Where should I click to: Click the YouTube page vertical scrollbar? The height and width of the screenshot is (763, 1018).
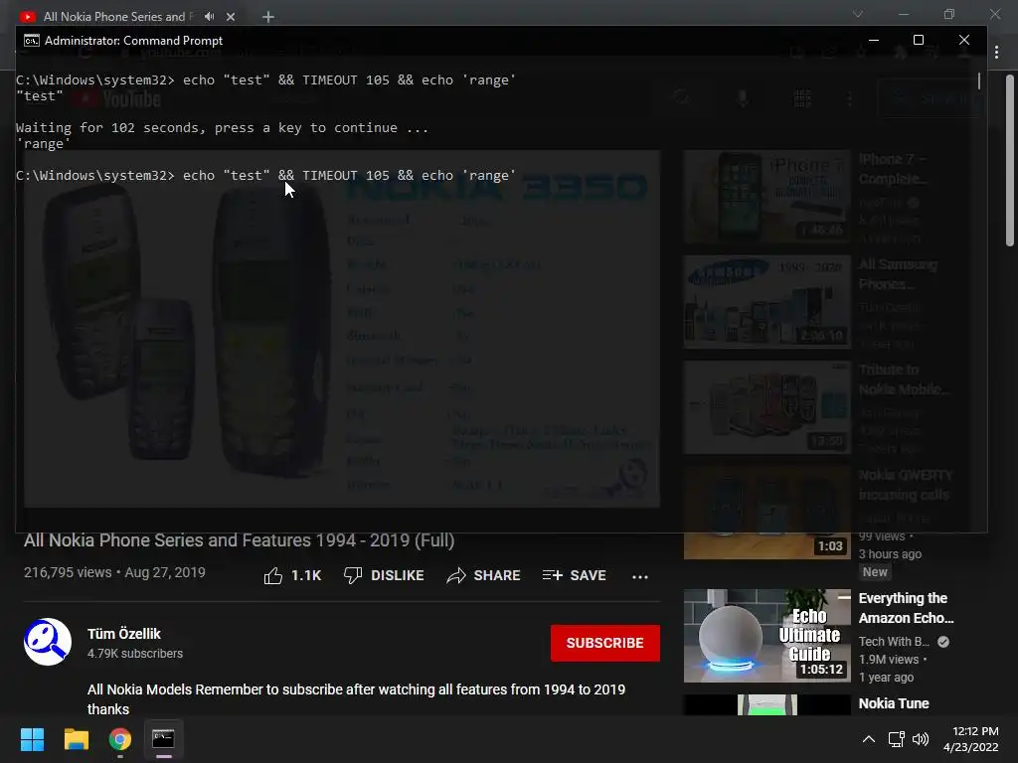[x=1010, y=160]
